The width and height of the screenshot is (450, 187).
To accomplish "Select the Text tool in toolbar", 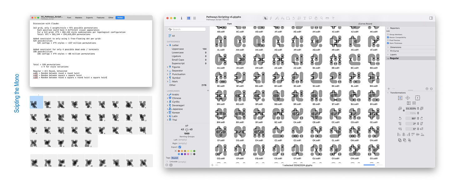I will tap(305, 18).
